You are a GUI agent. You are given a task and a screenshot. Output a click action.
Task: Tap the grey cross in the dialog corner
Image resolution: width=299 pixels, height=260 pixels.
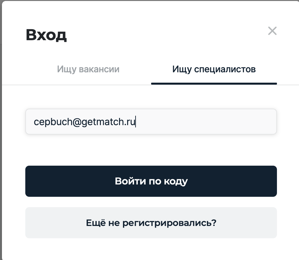(272, 31)
